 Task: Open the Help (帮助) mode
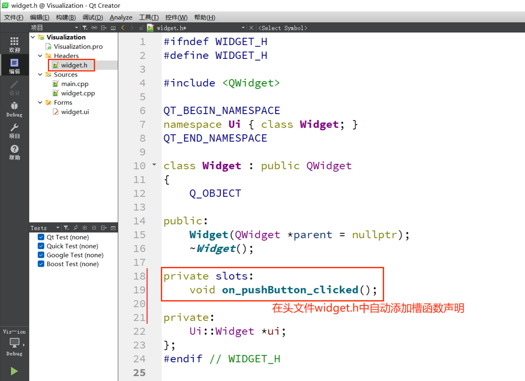pos(14,152)
